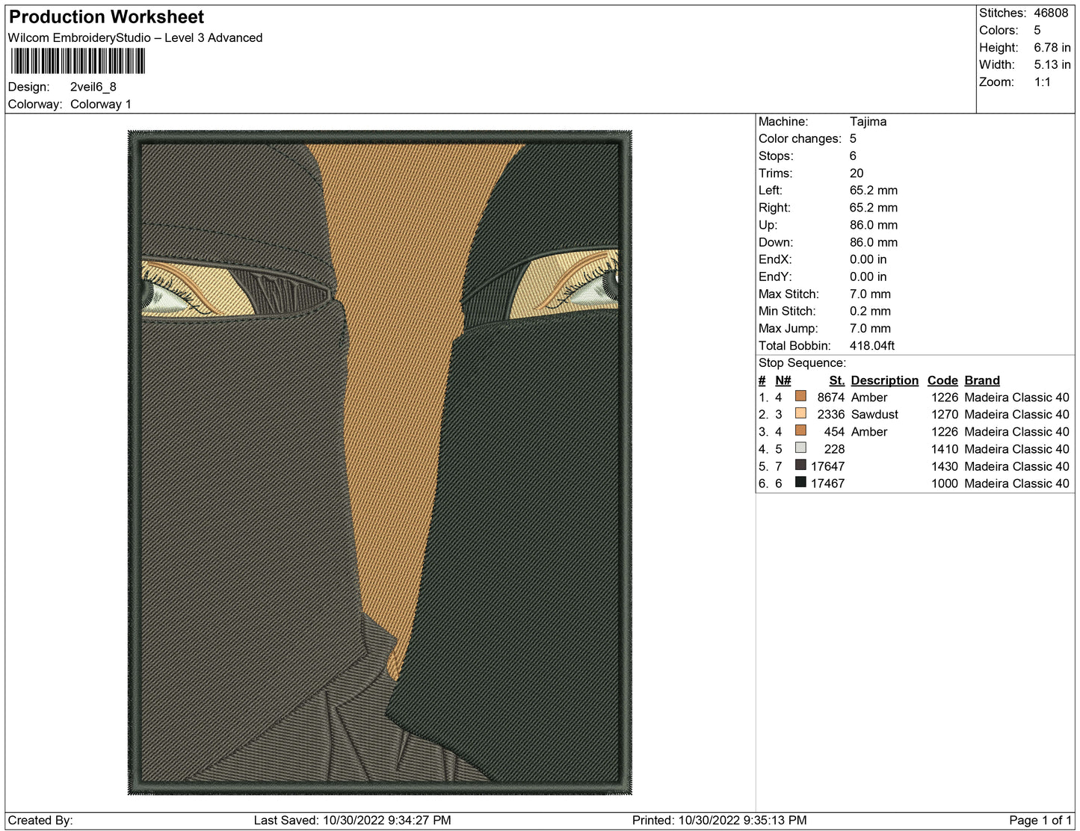This screenshot has height=831, width=1080.
Task: Click the Amber swatch in stop row 1
Action: pyautogui.click(x=800, y=397)
